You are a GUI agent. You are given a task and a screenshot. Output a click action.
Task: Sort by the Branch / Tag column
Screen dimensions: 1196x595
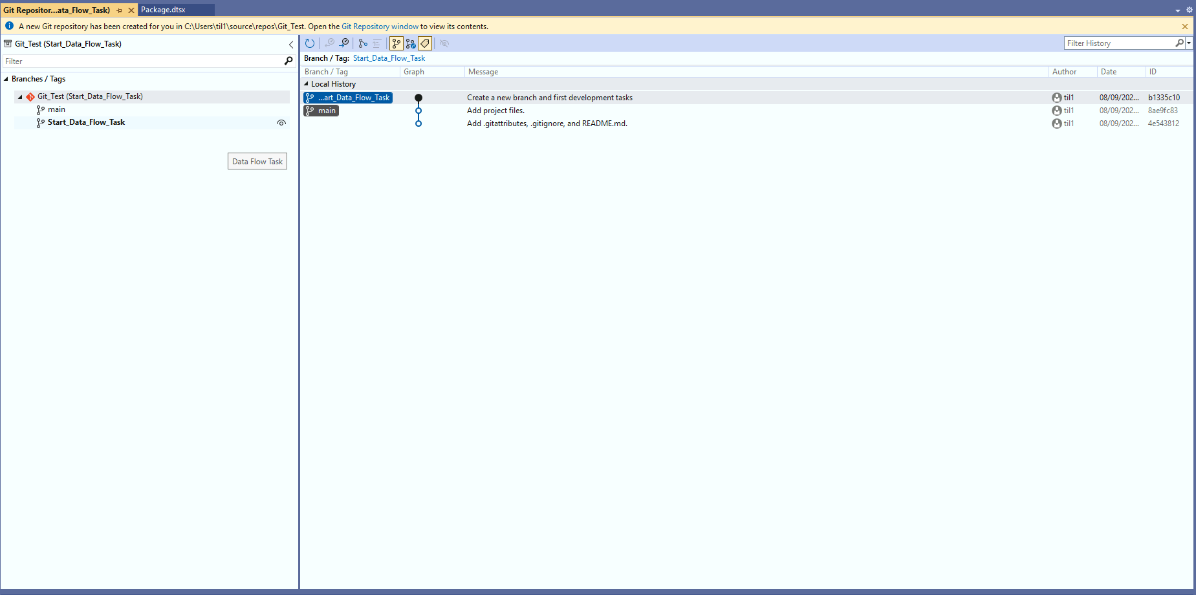350,72
